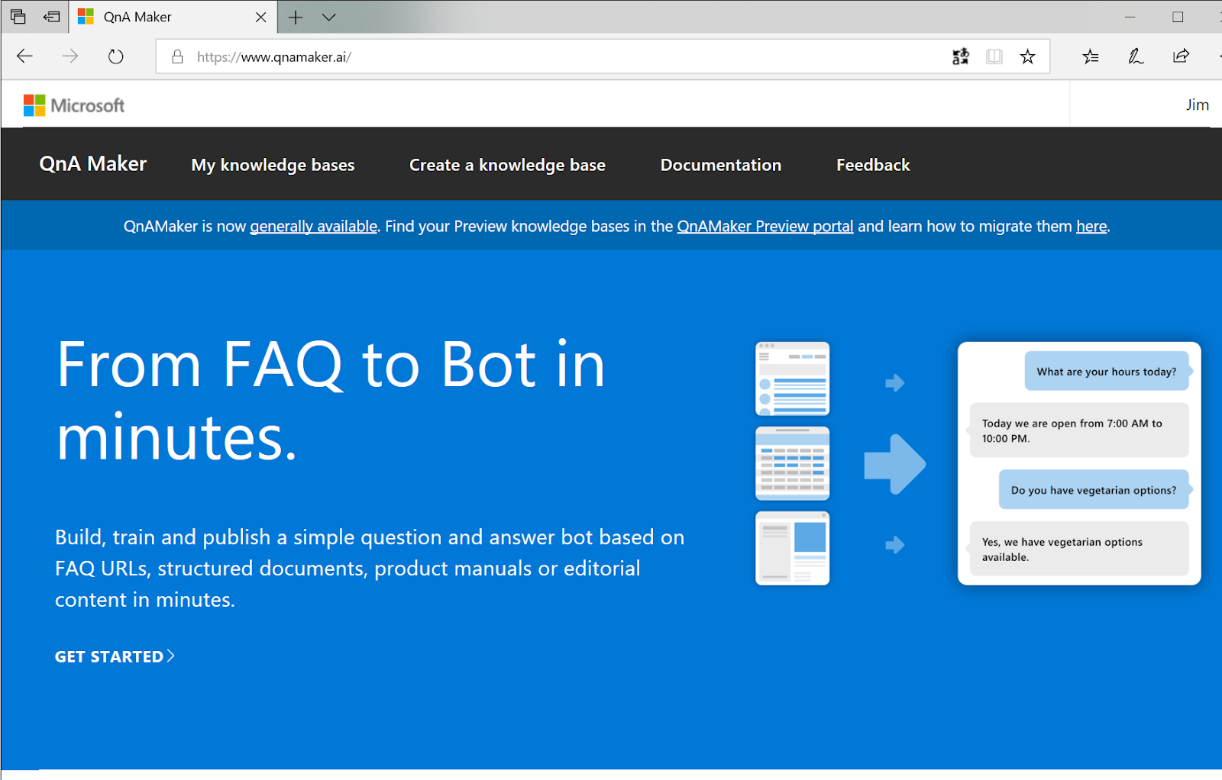Click the share page icon
Image resolution: width=1222 pixels, height=780 pixels.
point(1181,56)
